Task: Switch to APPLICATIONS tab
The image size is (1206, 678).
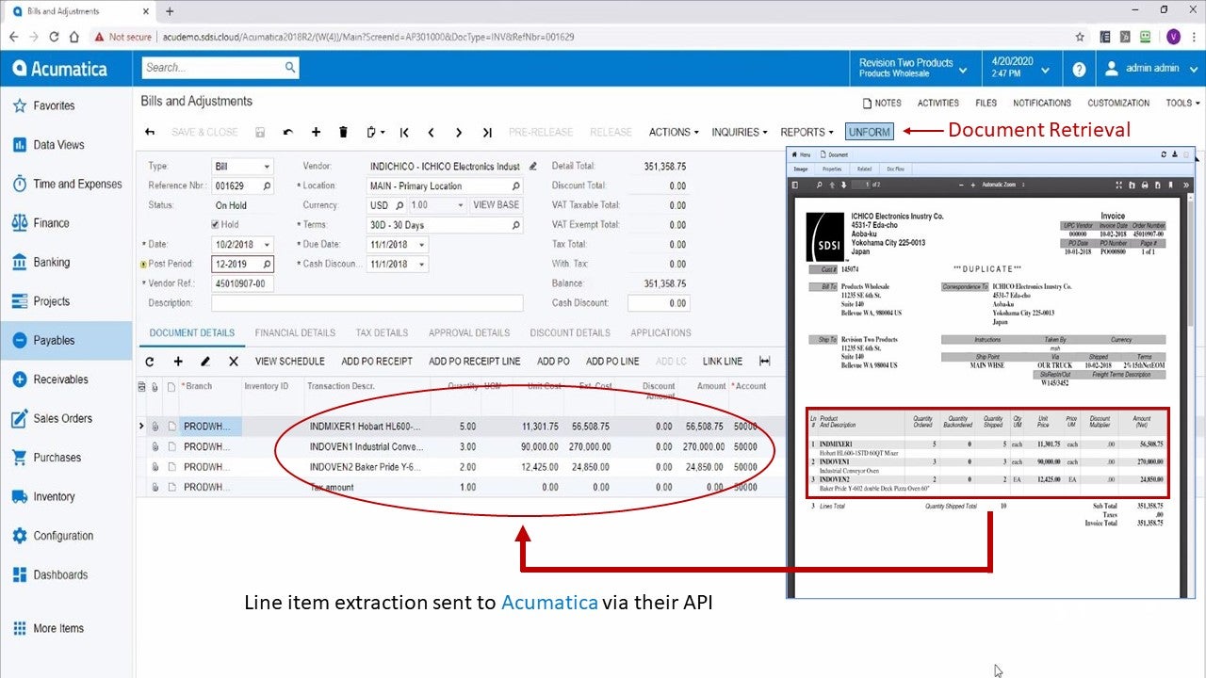Action: pos(660,333)
